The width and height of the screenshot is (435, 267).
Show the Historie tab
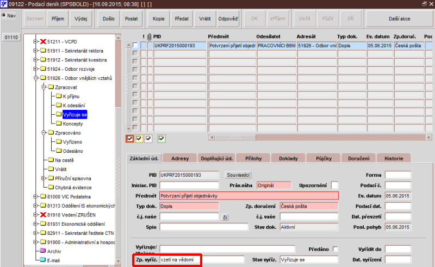(x=394, y=158)
